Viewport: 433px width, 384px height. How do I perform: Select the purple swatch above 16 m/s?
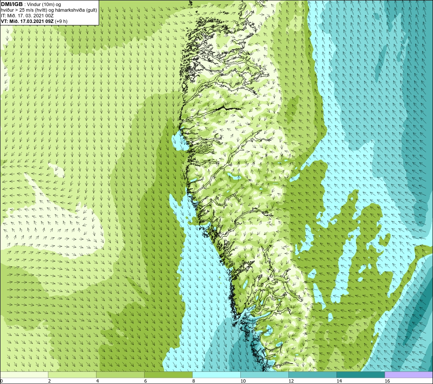pos(409,374)
